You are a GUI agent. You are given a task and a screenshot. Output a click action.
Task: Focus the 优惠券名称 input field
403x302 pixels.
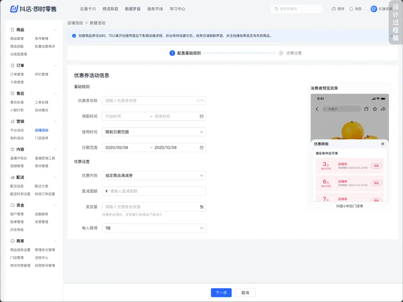[x=154, y=101]
